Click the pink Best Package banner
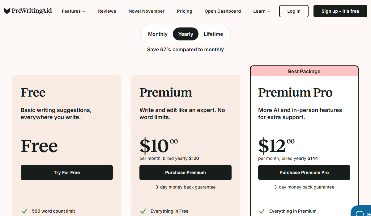 click(304, 71)
